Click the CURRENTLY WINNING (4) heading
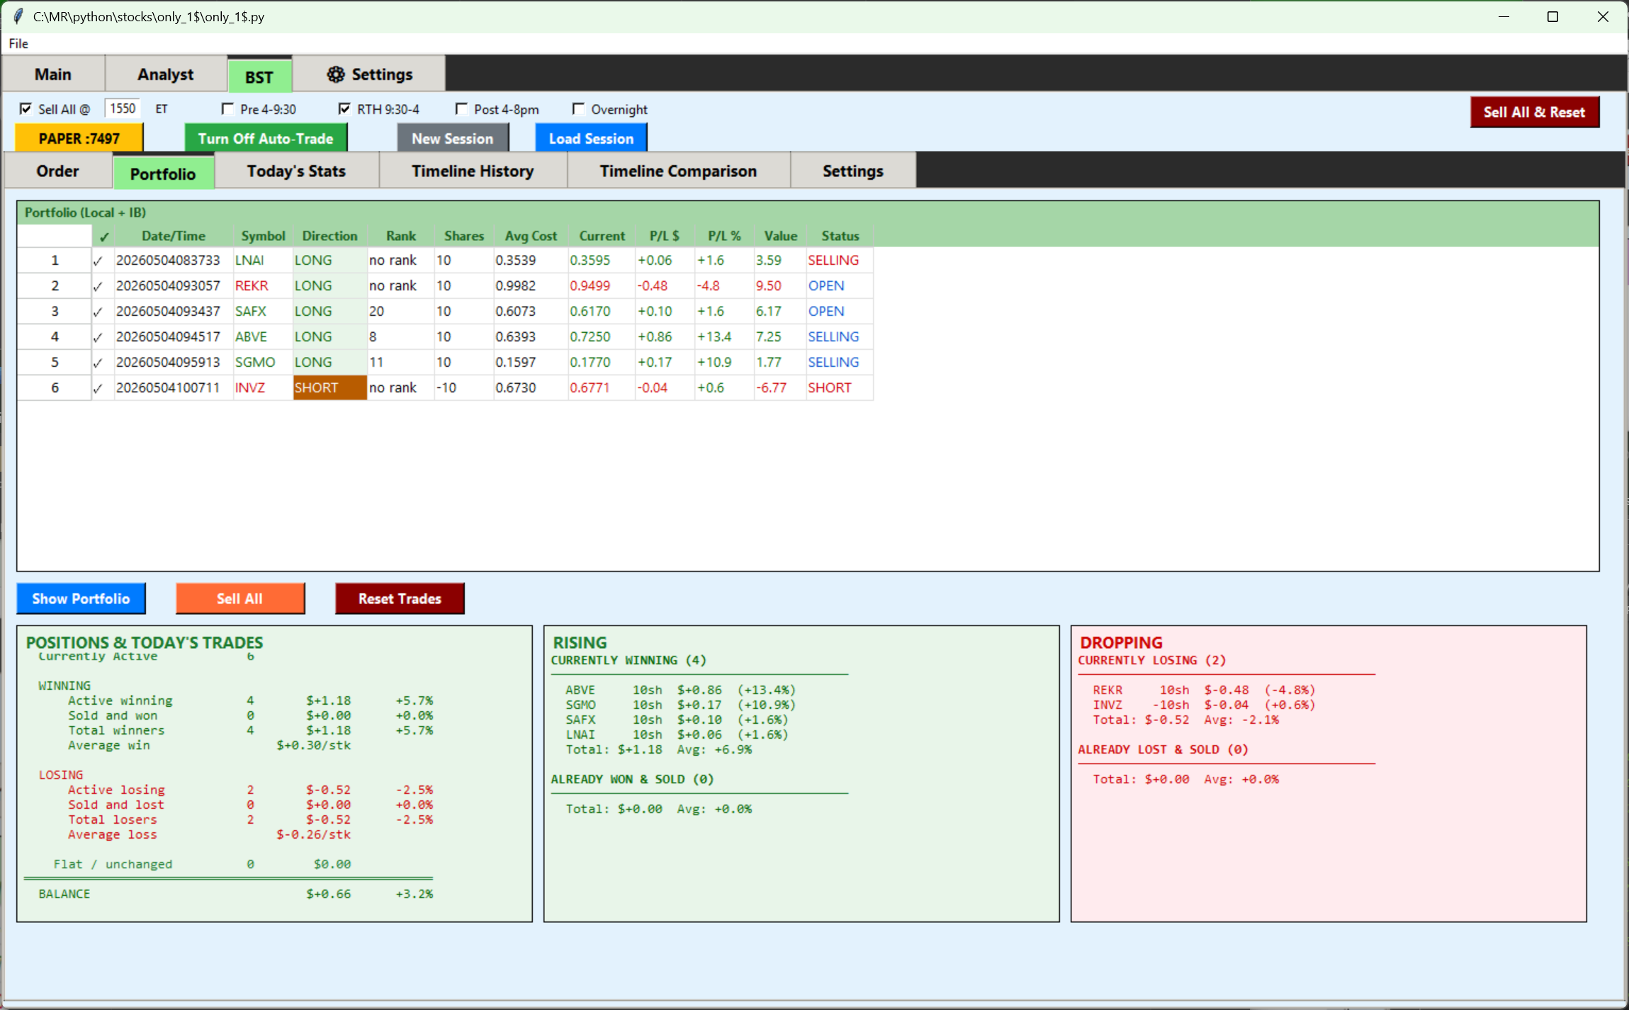The height and width of the screenshot is (1010, 1629). click(x=629, y=660)
